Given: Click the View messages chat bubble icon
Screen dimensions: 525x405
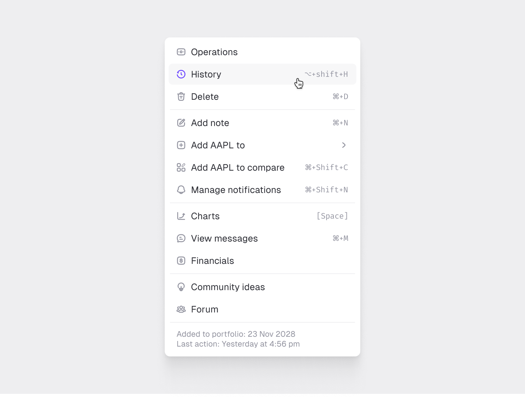Looking at the screenshot, I should [181, 238].
